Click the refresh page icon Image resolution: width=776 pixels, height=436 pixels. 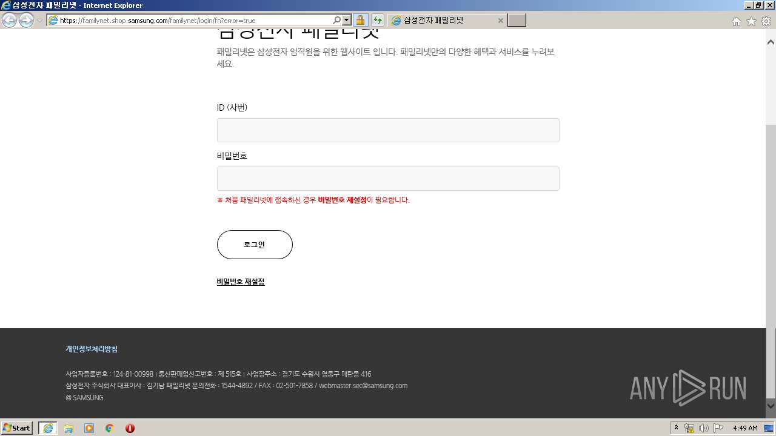click(x=378, y=21)
